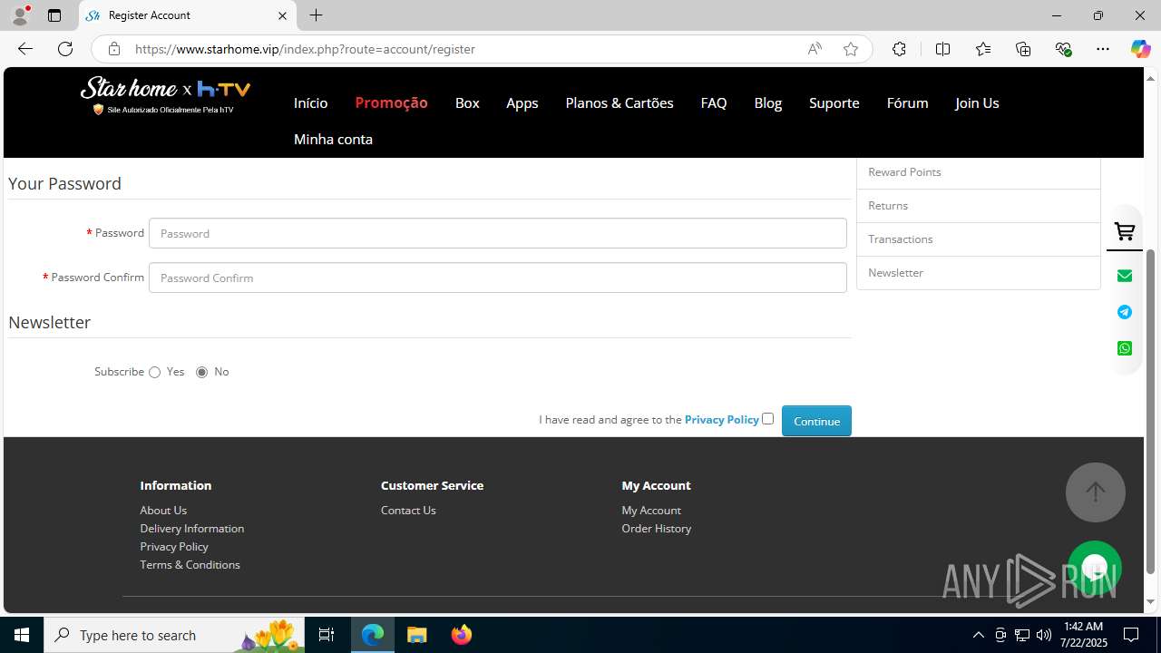
Task: Open the FAQ menu item
Action: click(x=714, y=103)
